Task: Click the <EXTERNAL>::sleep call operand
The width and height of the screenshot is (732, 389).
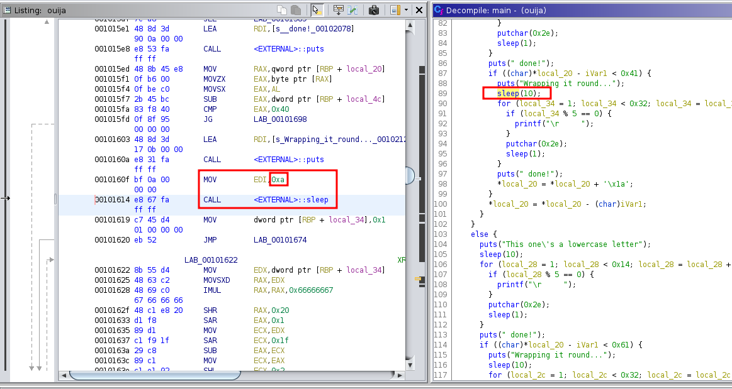Action: [x=291, y=200]
